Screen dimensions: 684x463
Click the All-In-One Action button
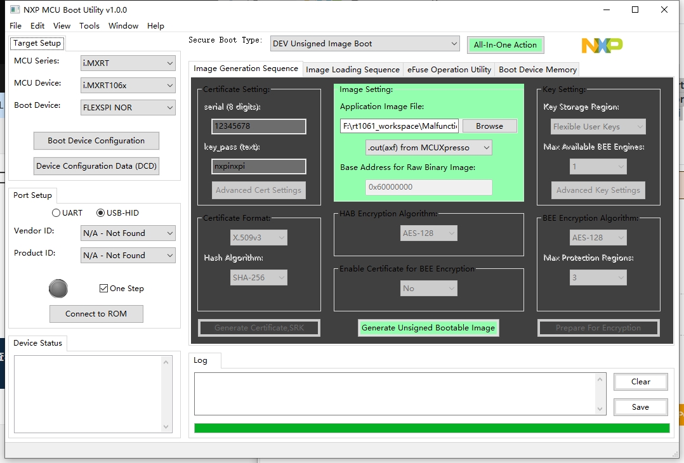505,45
